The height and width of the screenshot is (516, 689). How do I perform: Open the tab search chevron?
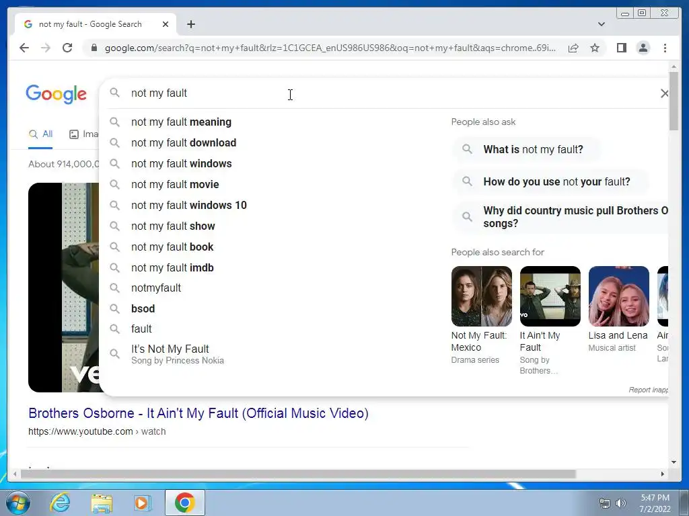coord(601,24)
